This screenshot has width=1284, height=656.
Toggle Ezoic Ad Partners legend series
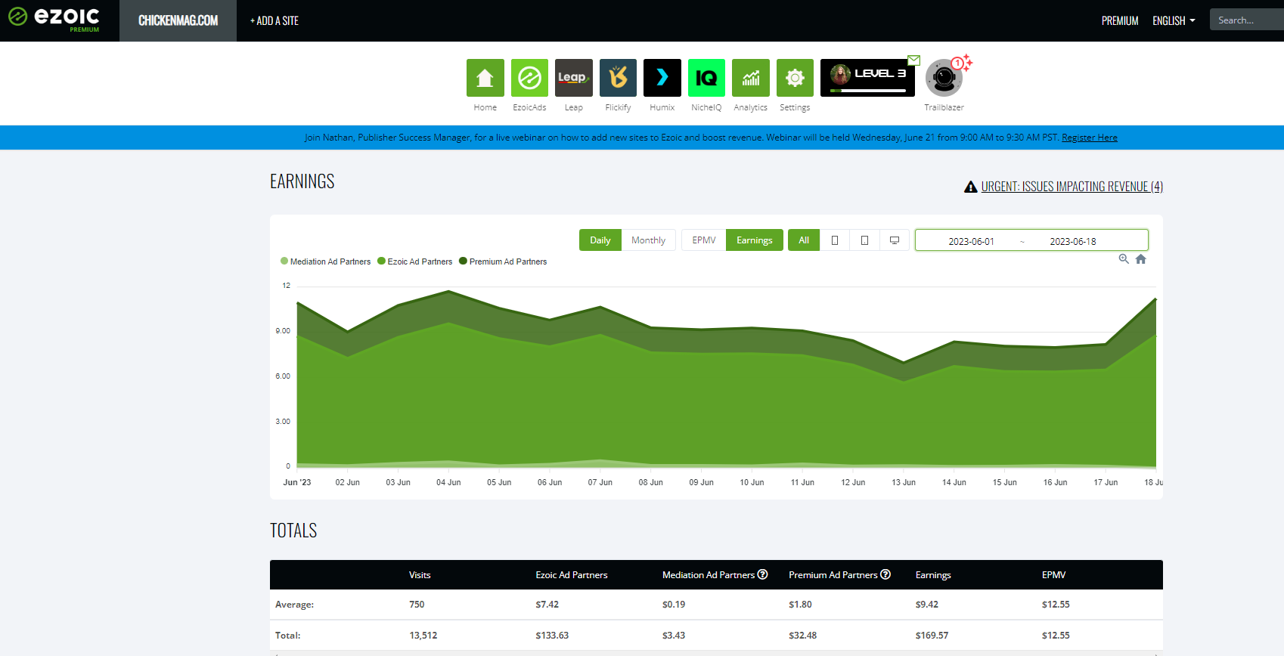(415, 261)
